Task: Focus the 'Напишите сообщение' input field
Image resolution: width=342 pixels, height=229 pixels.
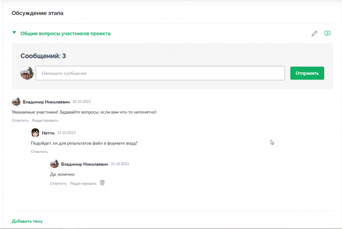Action: 160,73
